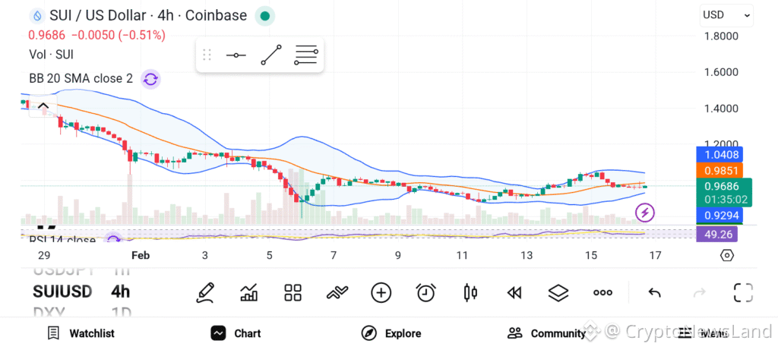Open the indicators chart icon
The width and height of the screenshot is (778, 350).
tap(248, 292)
